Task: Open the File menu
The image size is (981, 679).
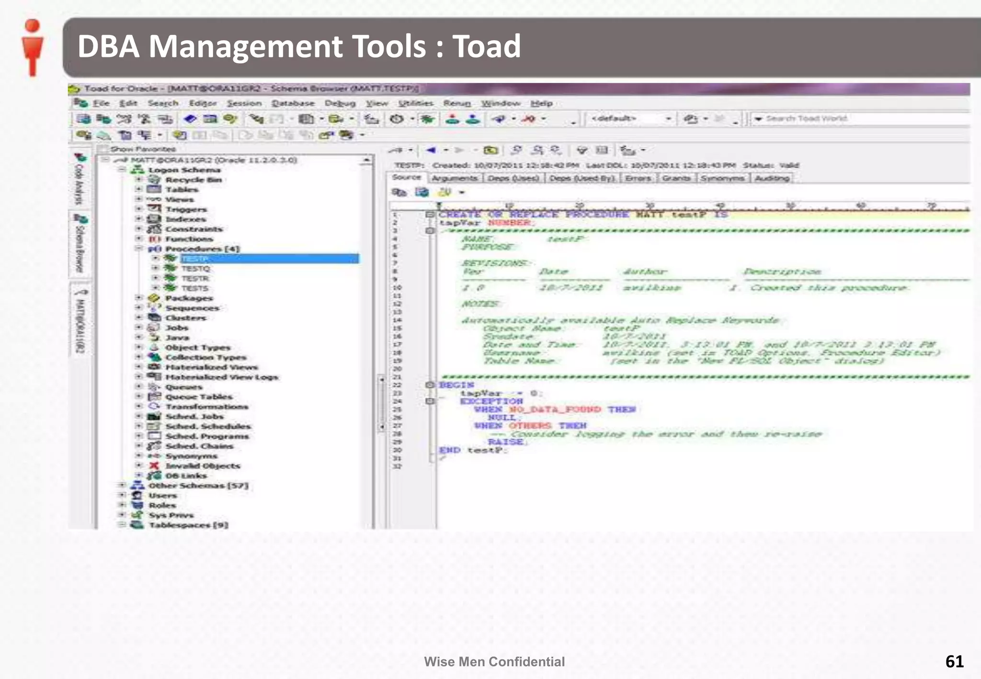Action: 101,103
